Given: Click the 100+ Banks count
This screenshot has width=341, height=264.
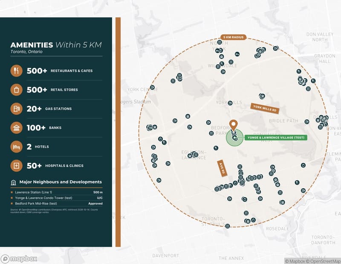Looking at the screenshot, I should click(x=36, y=128).
